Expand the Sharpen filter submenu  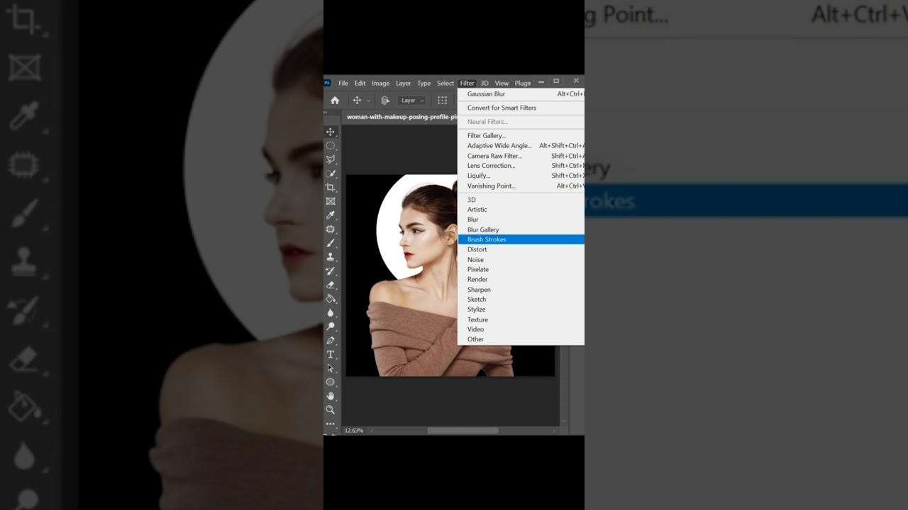click(521, 289)
